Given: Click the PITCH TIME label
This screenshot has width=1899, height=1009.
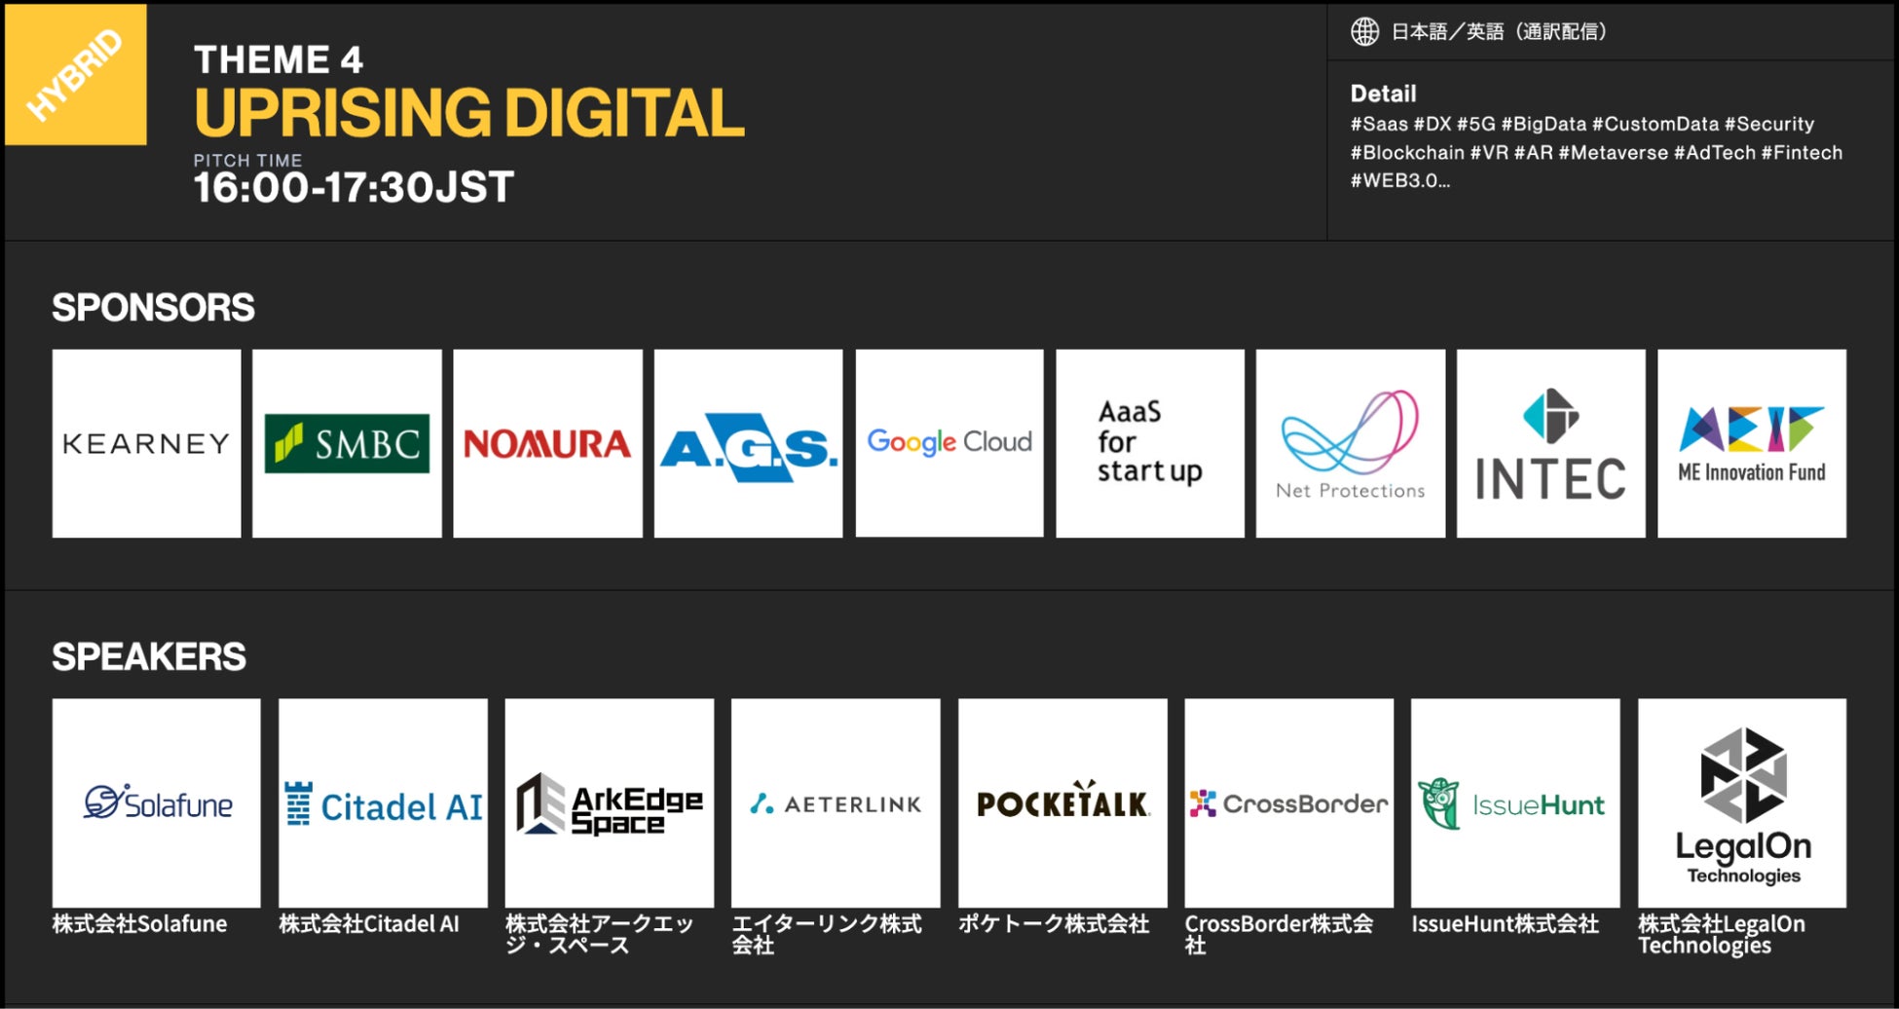Looking at the screenshot, I should pos(247,160).
